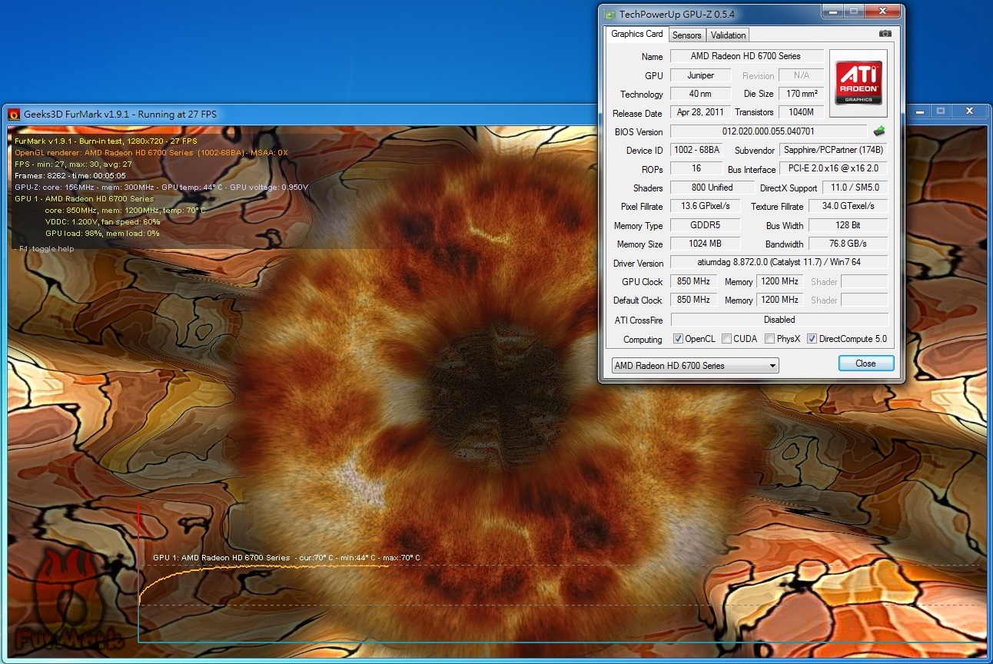Click the DirectX Support field 11.0 / SM5.0
This screenshot has width=993, height=664.
(855, 188)
